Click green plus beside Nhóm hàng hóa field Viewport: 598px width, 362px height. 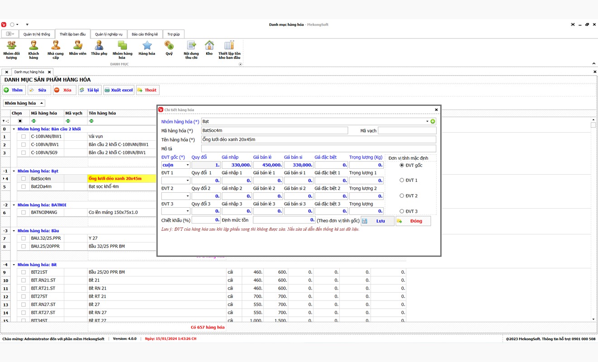coord(433,122)
